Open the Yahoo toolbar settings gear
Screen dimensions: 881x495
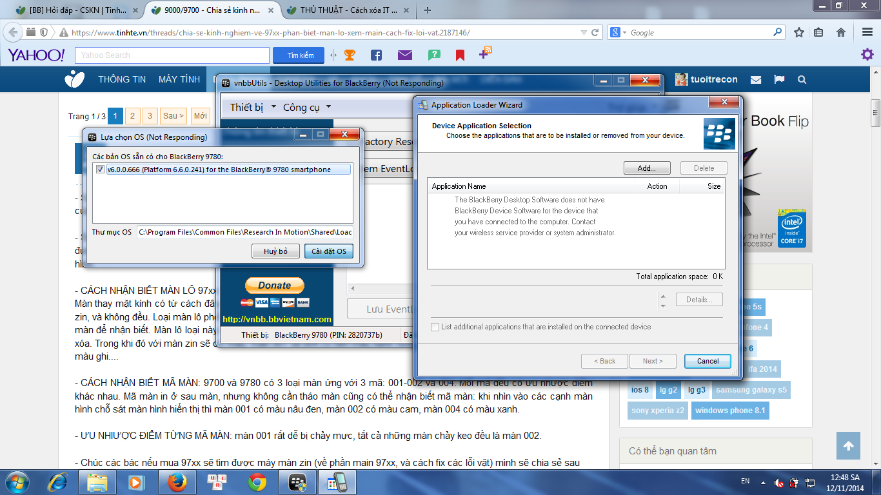867,55
